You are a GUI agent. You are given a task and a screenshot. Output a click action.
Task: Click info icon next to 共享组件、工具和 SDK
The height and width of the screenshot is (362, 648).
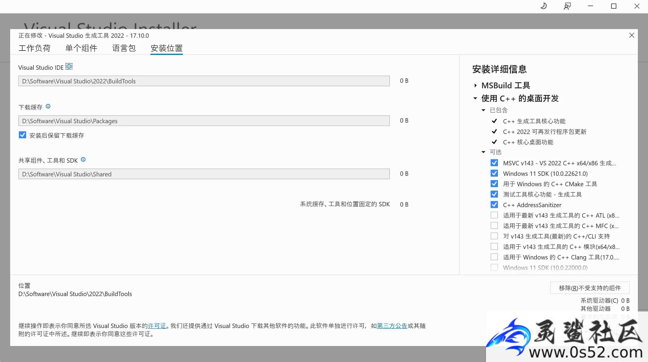coord(83,160)
